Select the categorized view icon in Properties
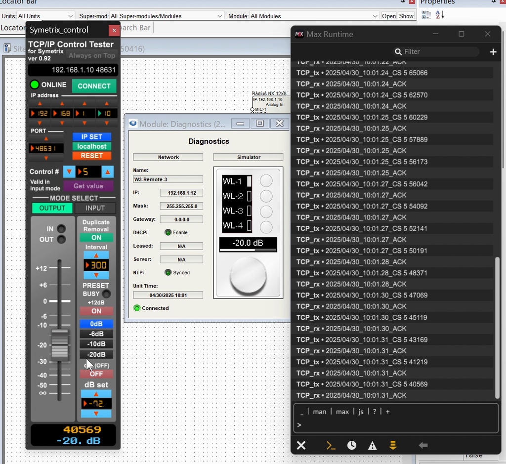Screen dimensions: 506x464 point(425,15)
